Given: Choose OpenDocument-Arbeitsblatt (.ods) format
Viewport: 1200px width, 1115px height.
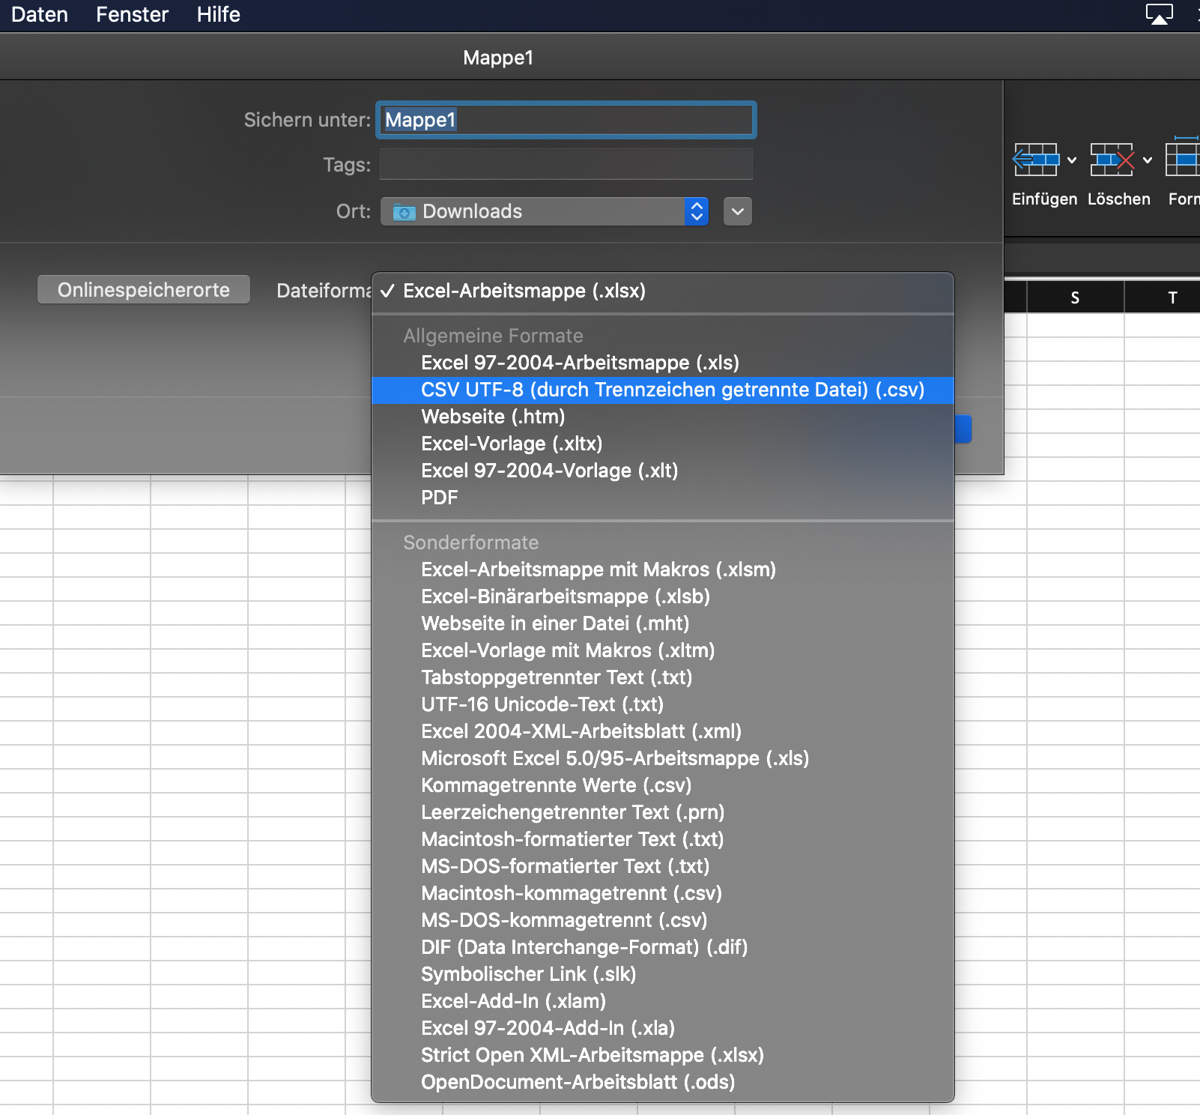Looking at the screenshot, I should 578,1082.
